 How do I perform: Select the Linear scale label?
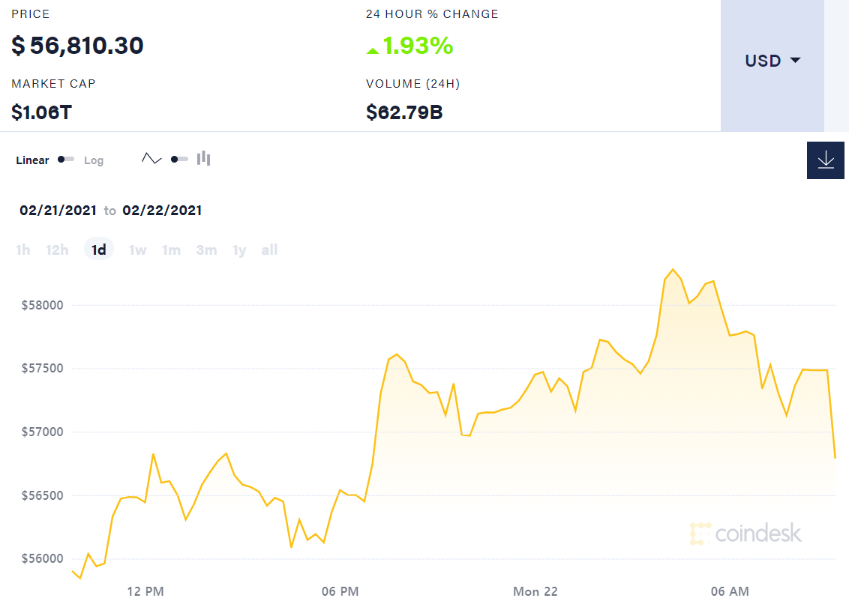point(32,160)
